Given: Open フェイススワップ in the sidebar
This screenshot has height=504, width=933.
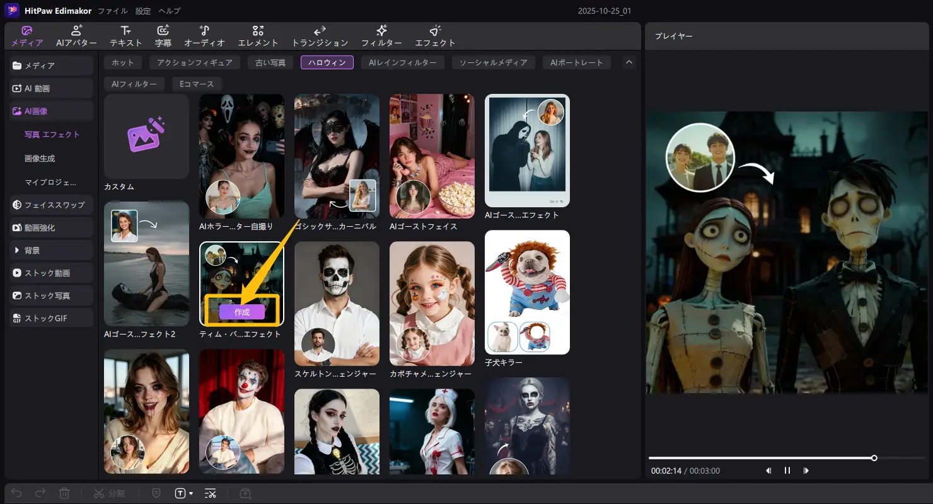Looking at the screenshot, I should (52, 205).
